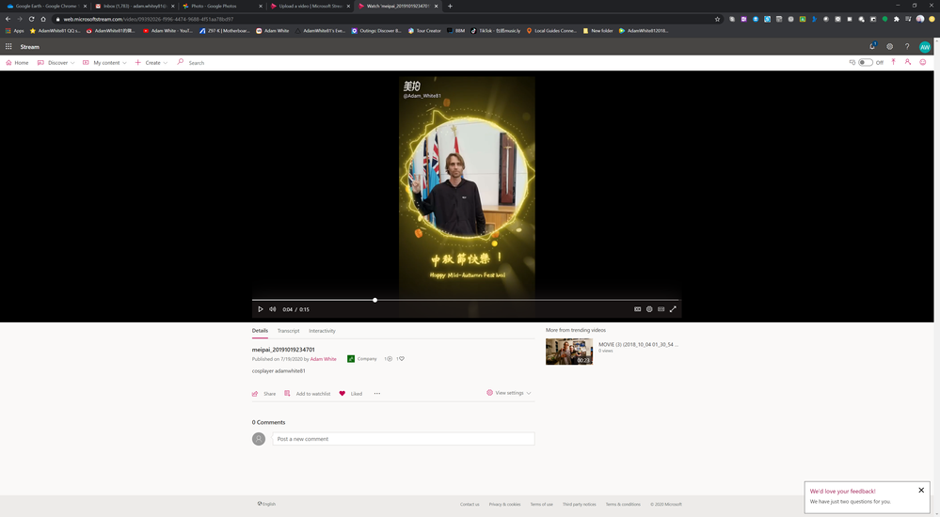
Task: Close the feedback popup
Action: [921, 490]
